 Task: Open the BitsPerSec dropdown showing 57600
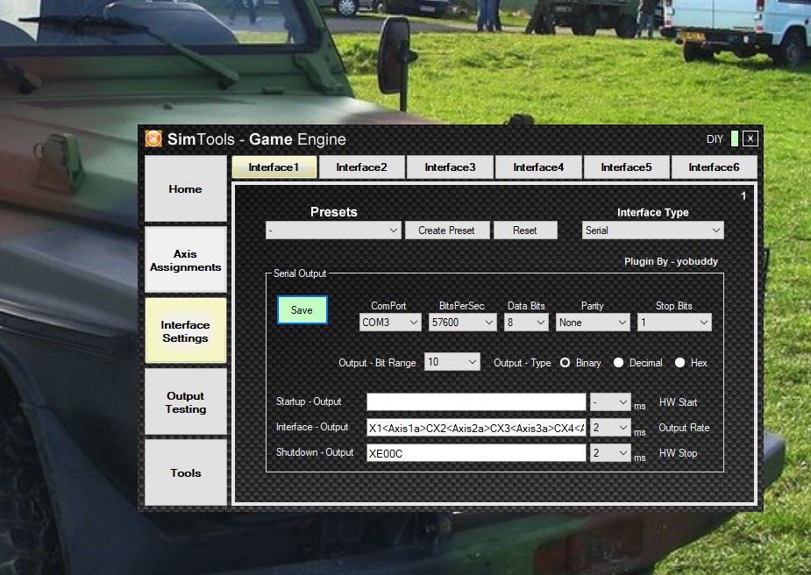462,323
